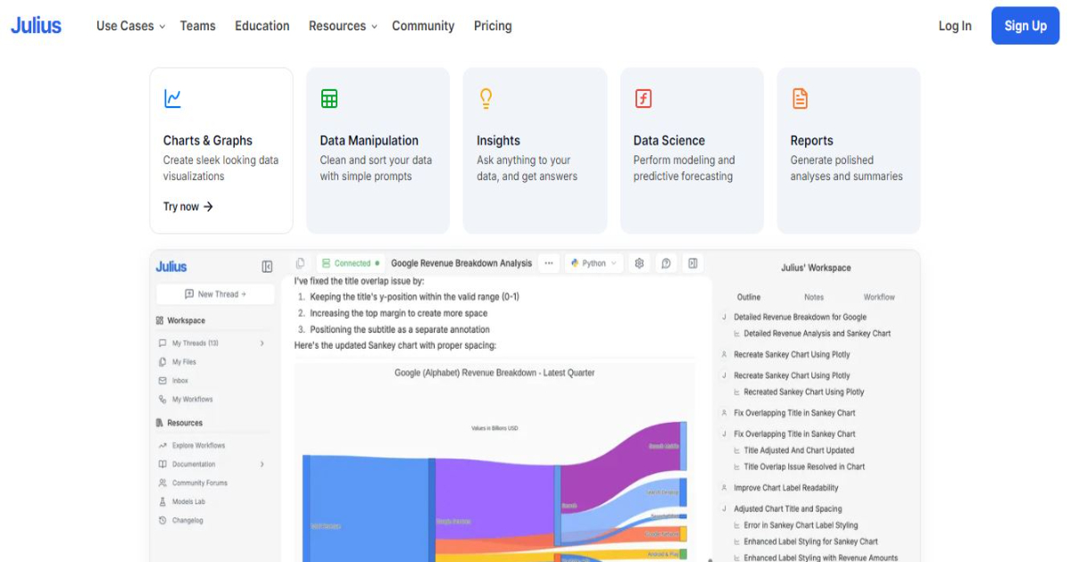Expand My Threads (13) chevron
Viewport: 1071px width, 562px height.
click(262, 343)
